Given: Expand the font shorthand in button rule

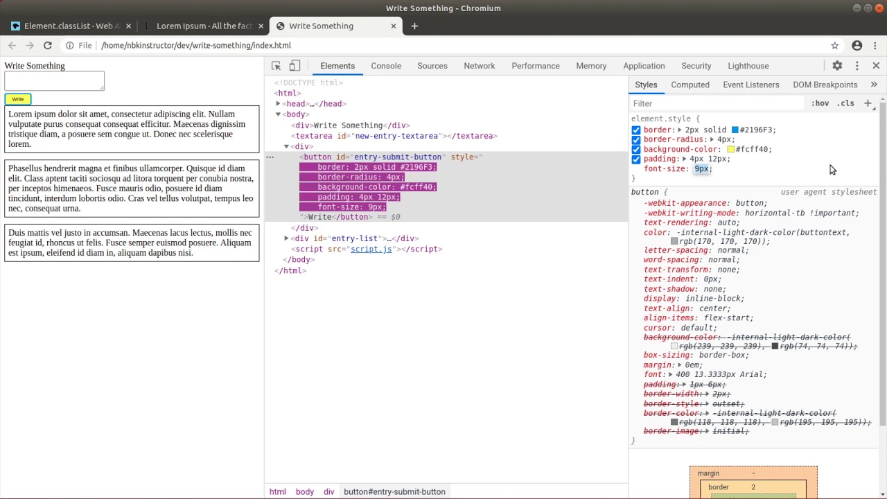Looking at the screenshot, I should [x=670, y=374].
